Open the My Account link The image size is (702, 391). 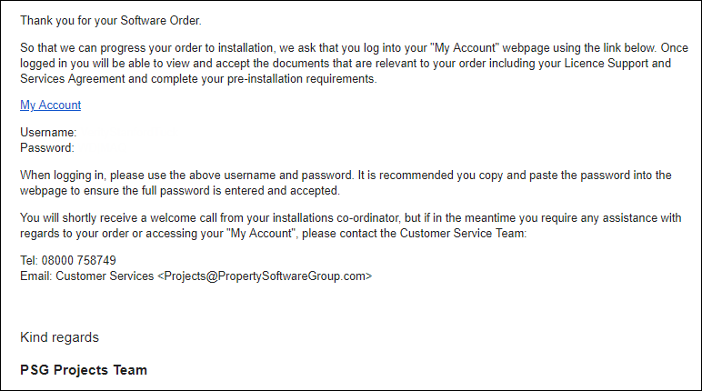(x=51, y=105)
